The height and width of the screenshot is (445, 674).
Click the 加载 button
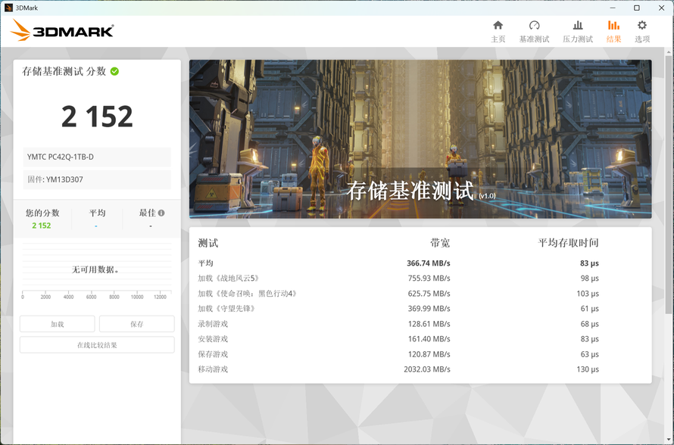tap(57, 324)
